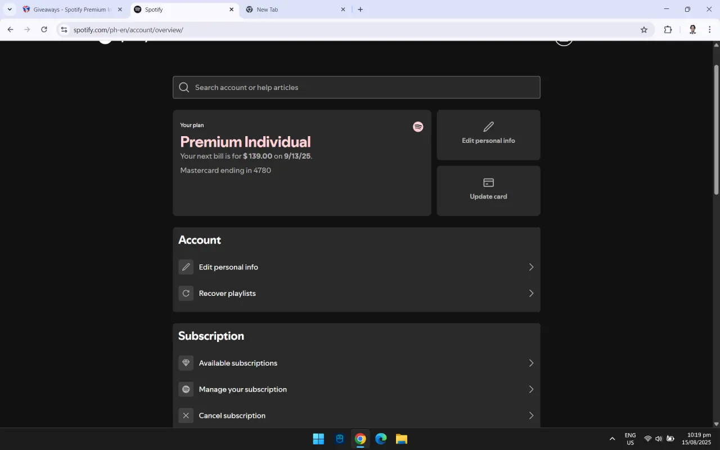Open a new tab with plus button
Image resolution: width=720 pixels, height=450 pixels.
click(360, 10)
